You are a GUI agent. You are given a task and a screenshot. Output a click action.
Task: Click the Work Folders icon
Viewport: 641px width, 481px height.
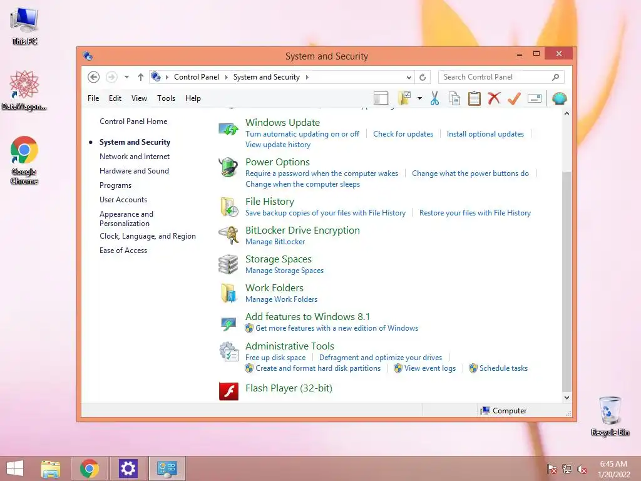pyautogui.click(x=228, y=293)
